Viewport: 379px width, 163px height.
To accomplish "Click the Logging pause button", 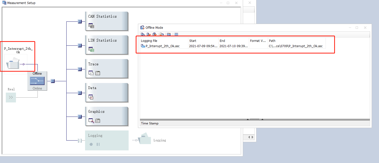I will (98, 144).
